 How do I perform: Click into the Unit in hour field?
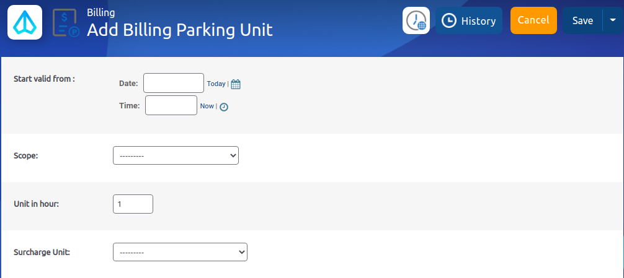pos(133,204)
